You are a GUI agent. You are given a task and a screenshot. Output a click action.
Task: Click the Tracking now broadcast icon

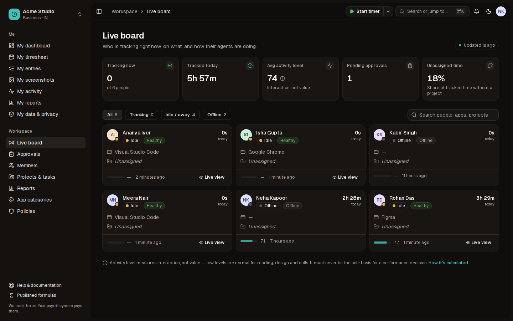point(170,66)
